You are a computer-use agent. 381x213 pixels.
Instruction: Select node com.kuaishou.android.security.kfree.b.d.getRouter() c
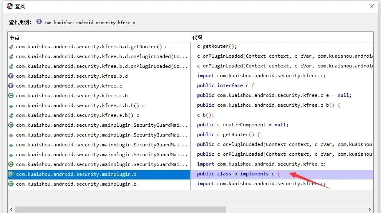click(92, 47)
